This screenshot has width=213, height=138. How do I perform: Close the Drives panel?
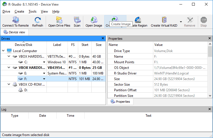(103, 38)
